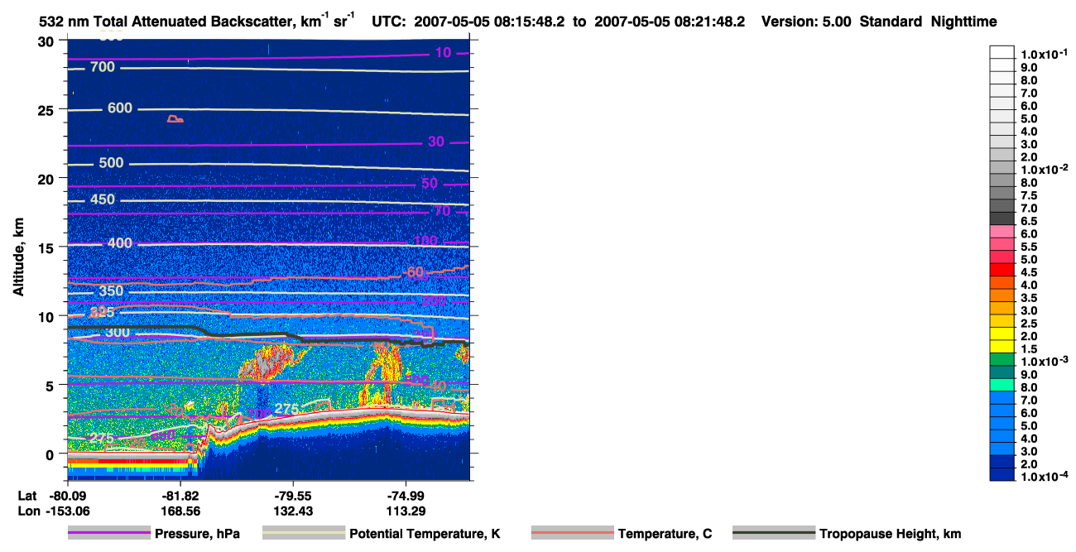Viewport: 1076px width, 552px height.
Task: Click the 400 potential temperature contour label
Action: 119,243
